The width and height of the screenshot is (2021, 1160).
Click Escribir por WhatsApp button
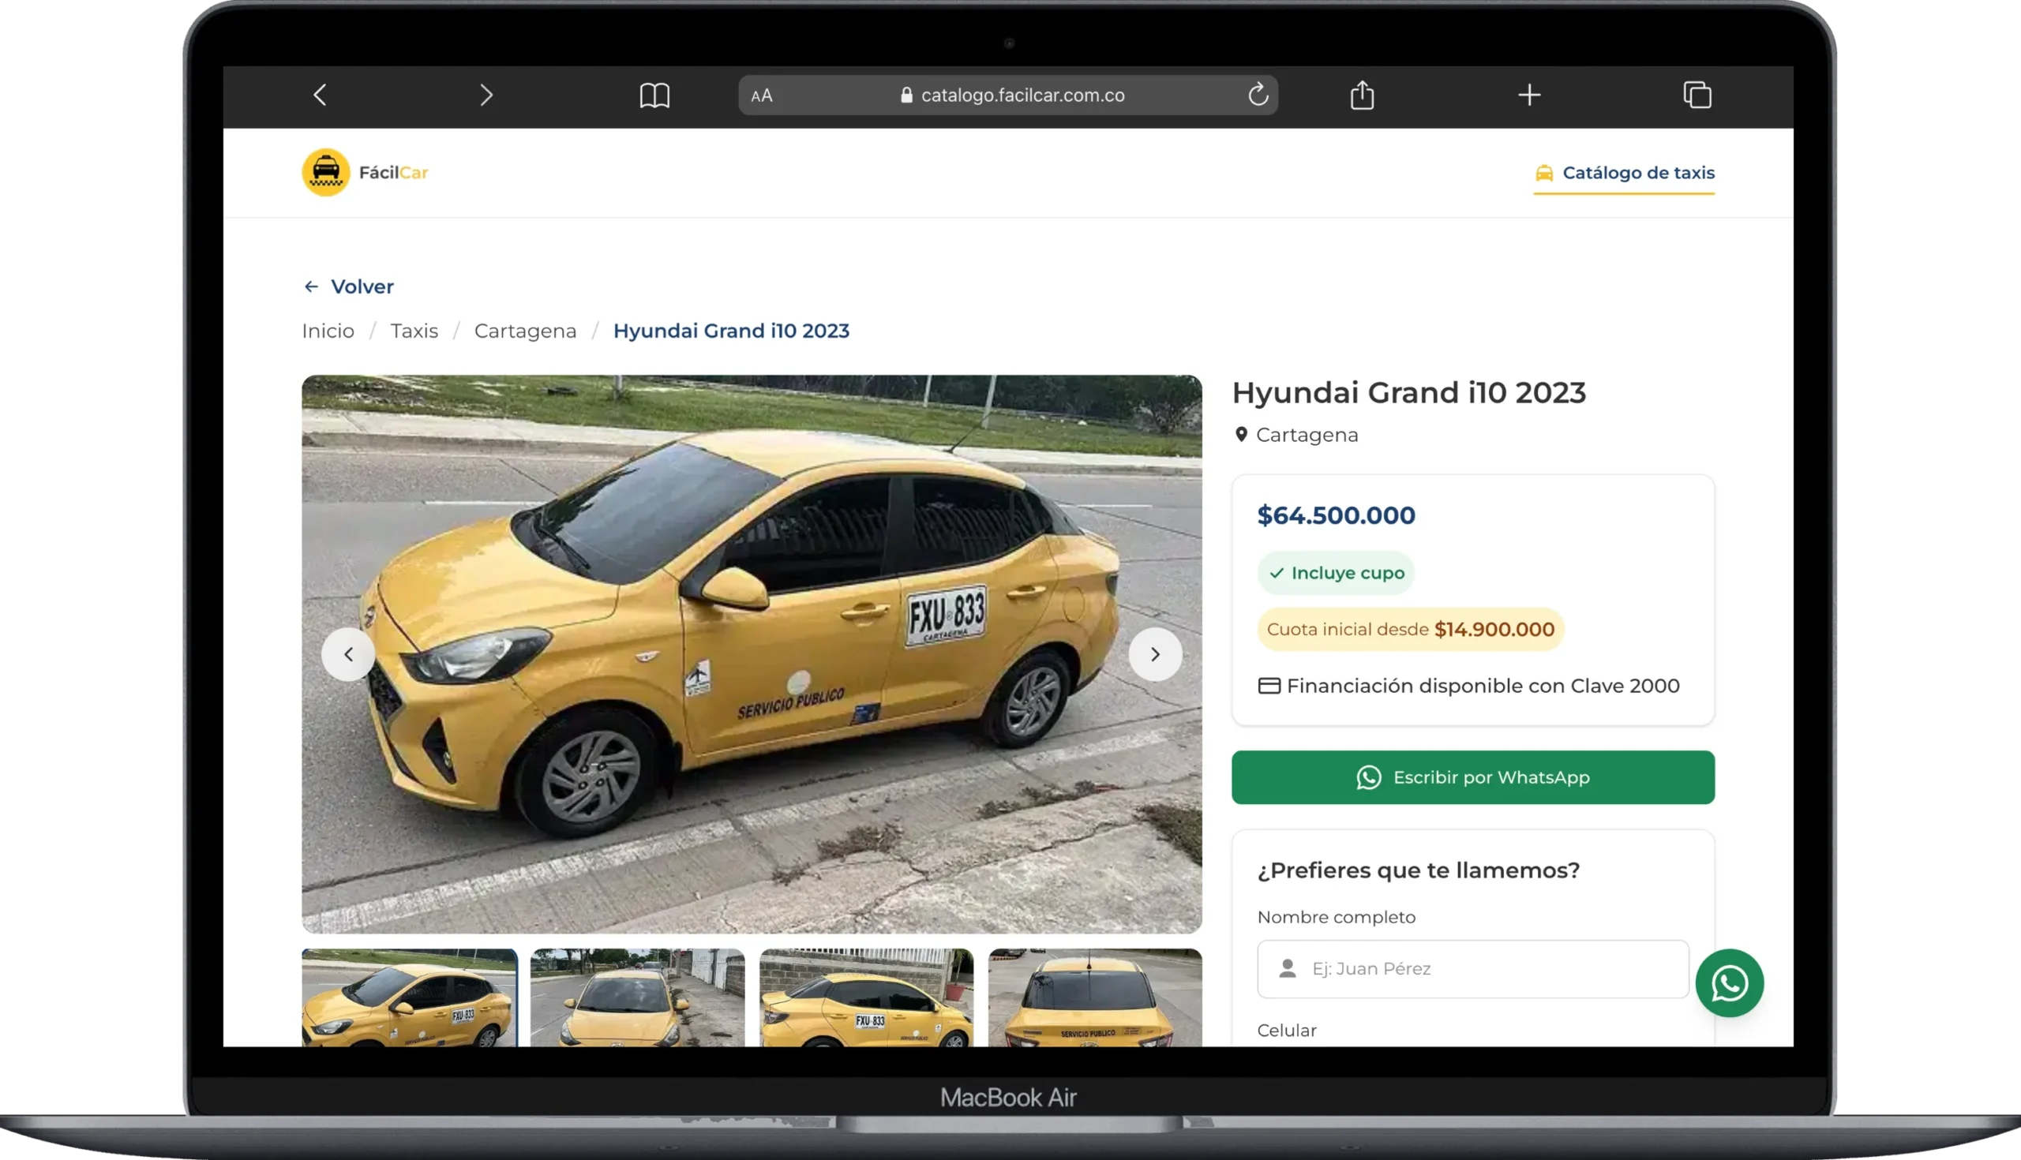point(1472,777)
